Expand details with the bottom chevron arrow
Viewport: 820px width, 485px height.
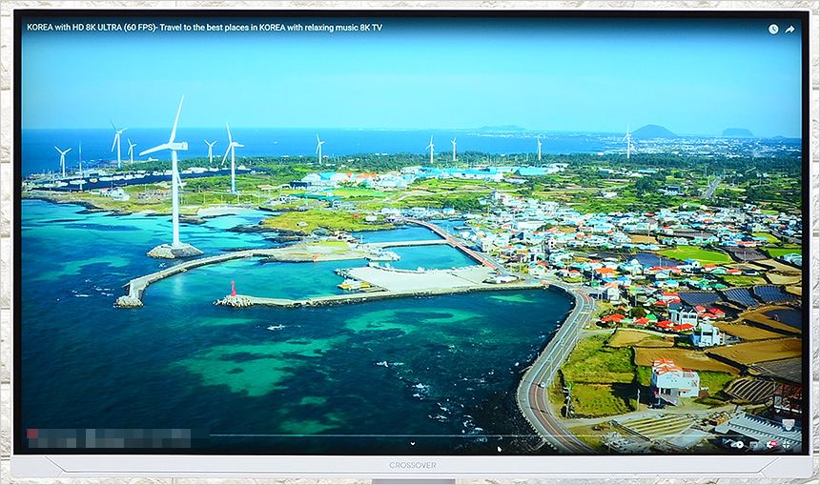pos(412,443)
